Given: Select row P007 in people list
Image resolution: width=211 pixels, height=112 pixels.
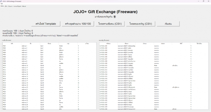Looking at the screenshot, I should (49, 59).
